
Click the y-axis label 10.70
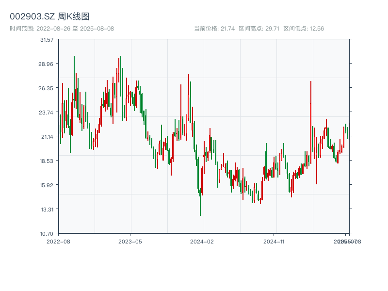point(47,234)
